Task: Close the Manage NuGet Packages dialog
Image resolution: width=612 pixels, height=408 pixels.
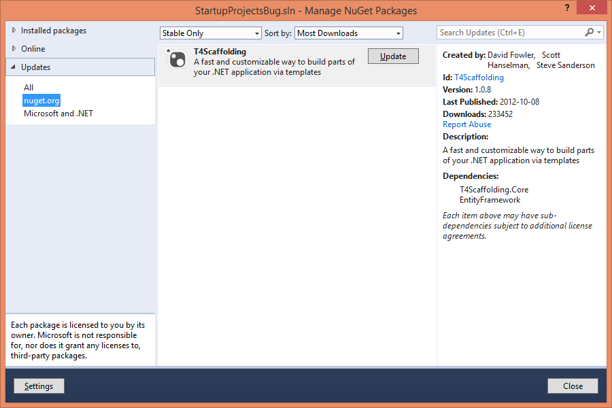Action: pos(592,7)
